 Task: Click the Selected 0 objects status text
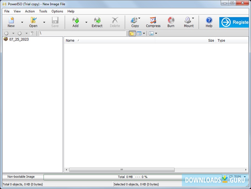pos(136,184)
